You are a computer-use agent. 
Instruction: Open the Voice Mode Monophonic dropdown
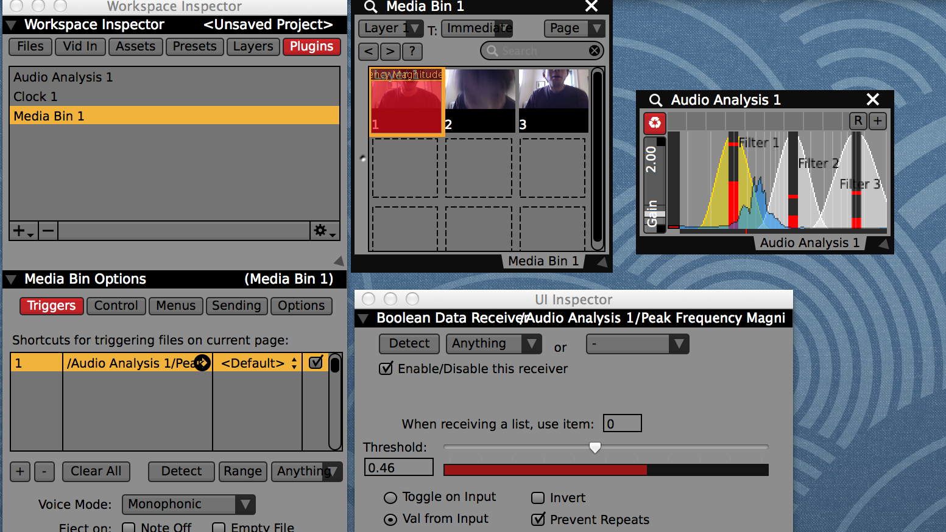pos(189,504)
